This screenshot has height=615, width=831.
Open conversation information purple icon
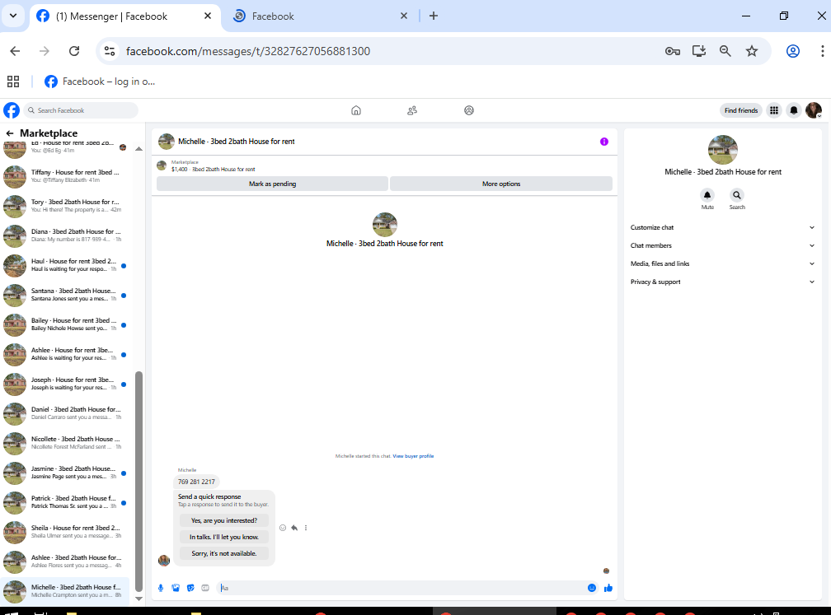click(x=604, y=142)
